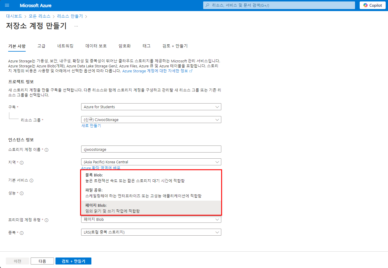Select 페이지 Blob option in list
The image size is (388, 268).
(151, 208)
